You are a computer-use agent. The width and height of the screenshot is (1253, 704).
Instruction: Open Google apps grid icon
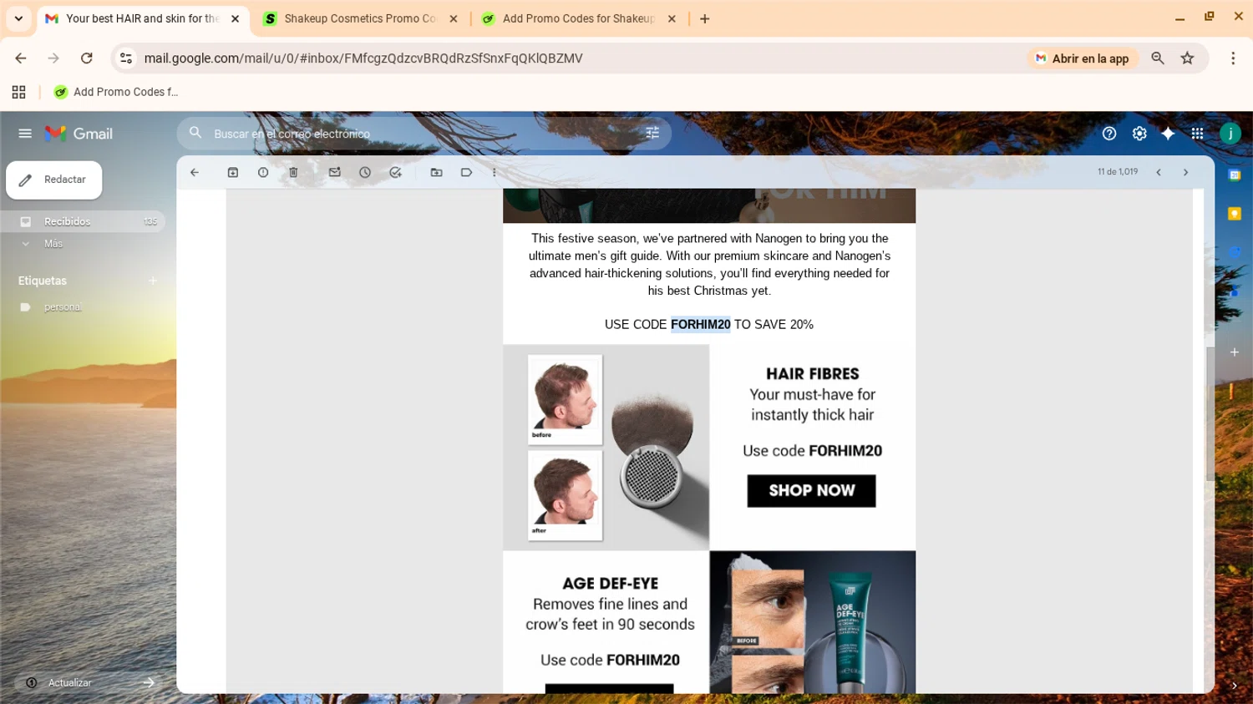pos(1197,134)
